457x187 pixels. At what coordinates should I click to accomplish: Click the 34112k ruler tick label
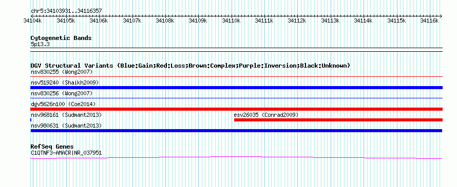click(x=297, y=20)
